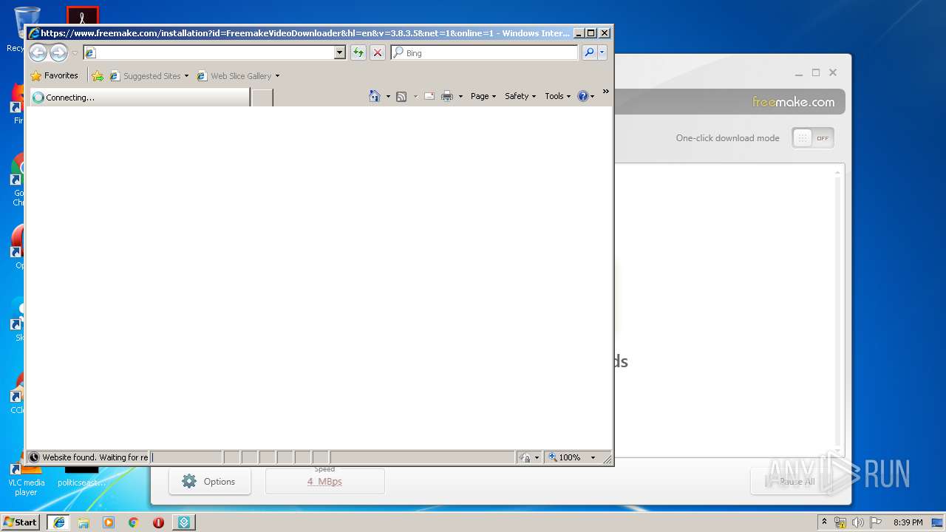Viewport: 946px width, 532px height.
Task: Open the Tools menu
Action: 558,96
